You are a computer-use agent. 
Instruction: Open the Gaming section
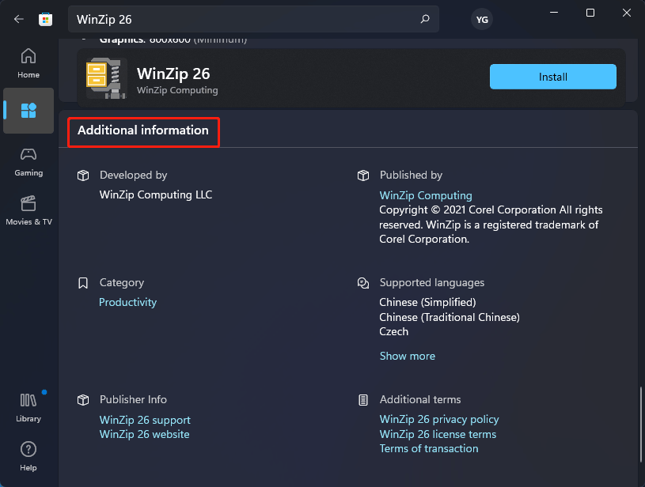click(28, 162)
